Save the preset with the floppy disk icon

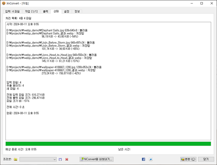[60, 159]
